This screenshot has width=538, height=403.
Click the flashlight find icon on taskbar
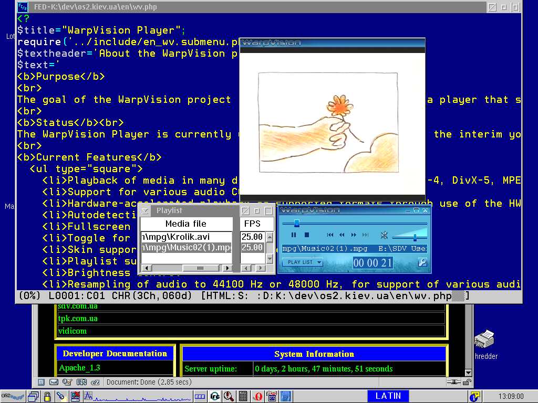[x=61, y=397]
